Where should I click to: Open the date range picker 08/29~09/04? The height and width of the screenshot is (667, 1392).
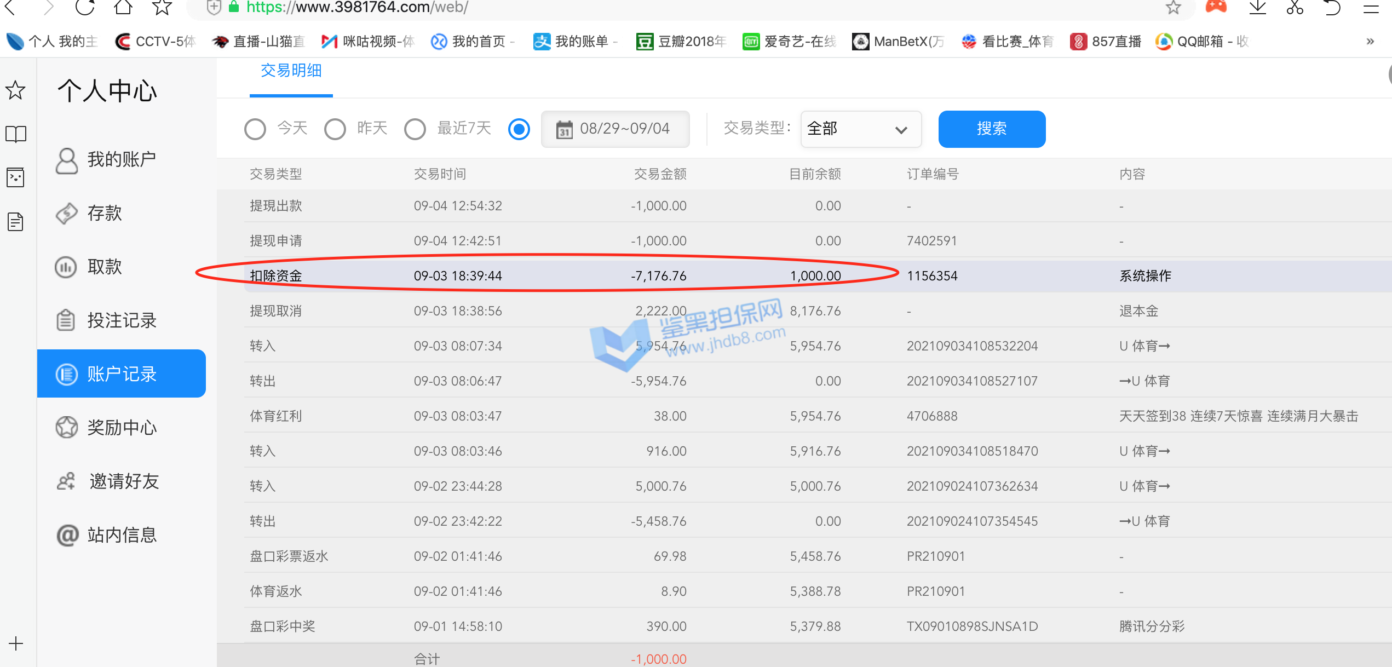pyautogui.click(x=615, y=129)
